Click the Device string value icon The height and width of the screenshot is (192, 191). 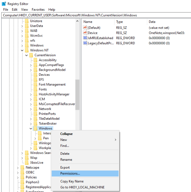(85, 33)
